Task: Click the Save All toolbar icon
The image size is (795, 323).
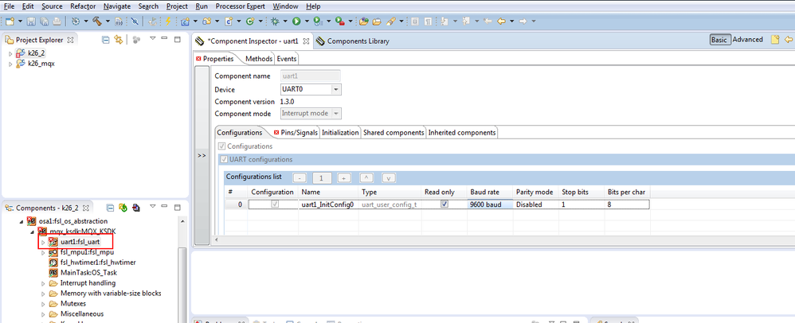Action: point(44,21)
